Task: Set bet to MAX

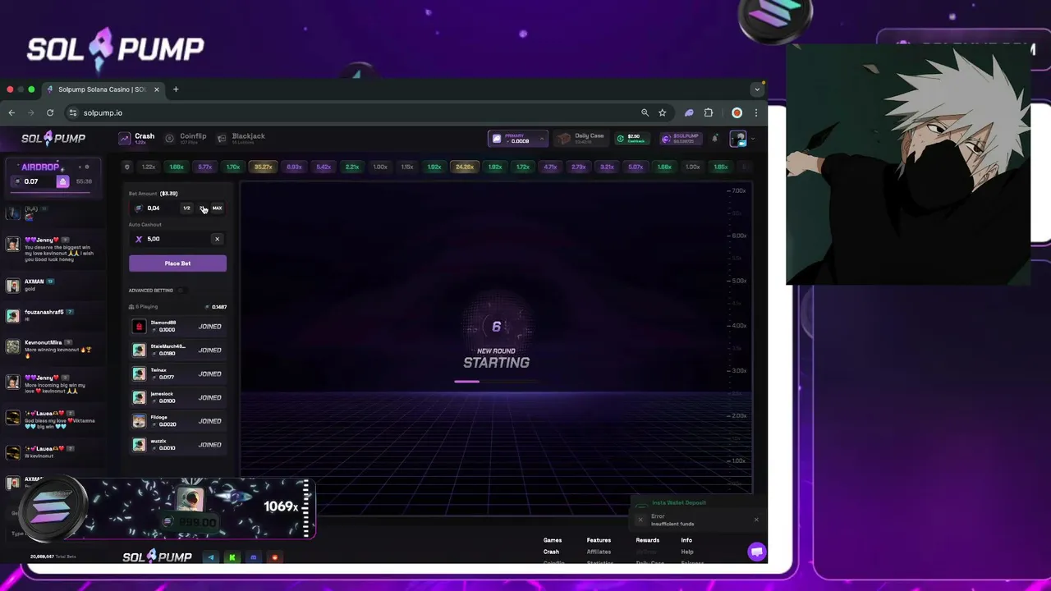Action: (x=217, y=208)
